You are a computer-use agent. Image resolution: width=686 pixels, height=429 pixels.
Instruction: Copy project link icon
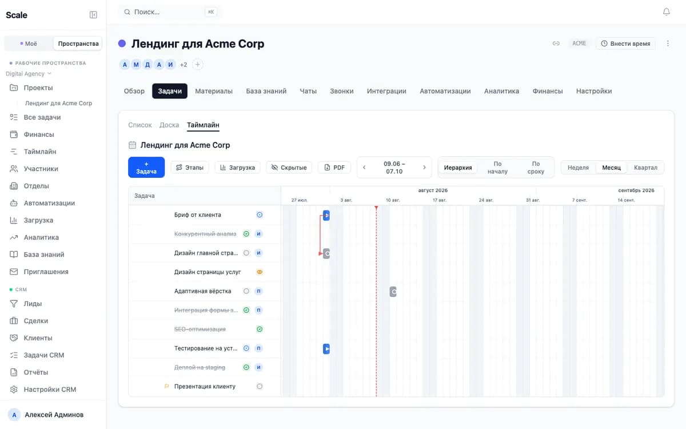[556, 43]
